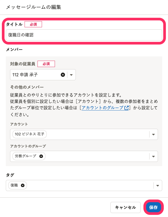Save the message room with 保存
Image resolution: width=168 pixels, height=217 pixels.
coord(153,207)
